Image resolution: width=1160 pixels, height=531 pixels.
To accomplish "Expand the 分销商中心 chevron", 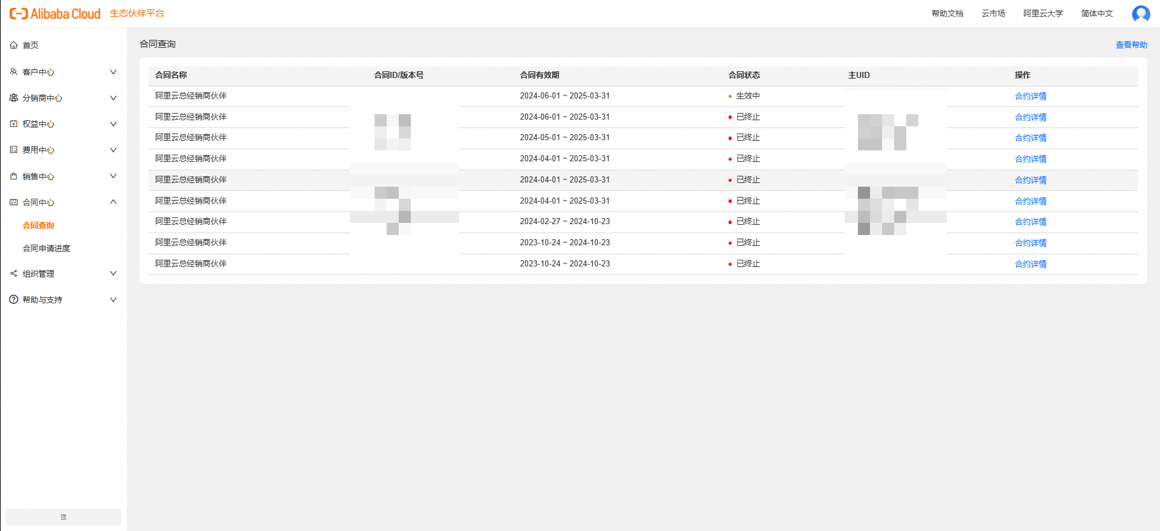I will [x=113, y=98].
